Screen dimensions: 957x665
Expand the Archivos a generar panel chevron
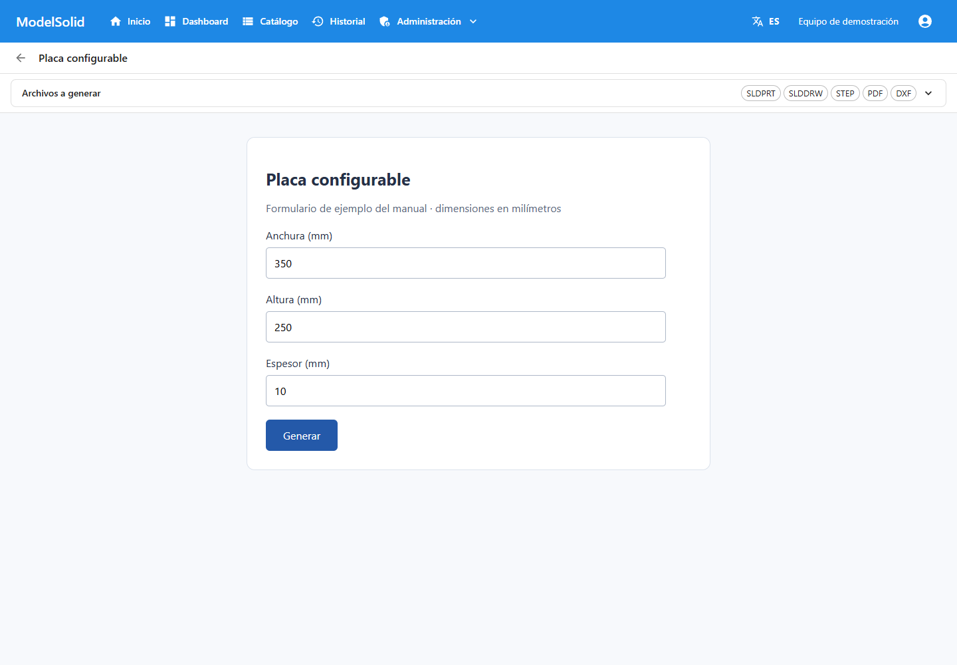[928, 93]
